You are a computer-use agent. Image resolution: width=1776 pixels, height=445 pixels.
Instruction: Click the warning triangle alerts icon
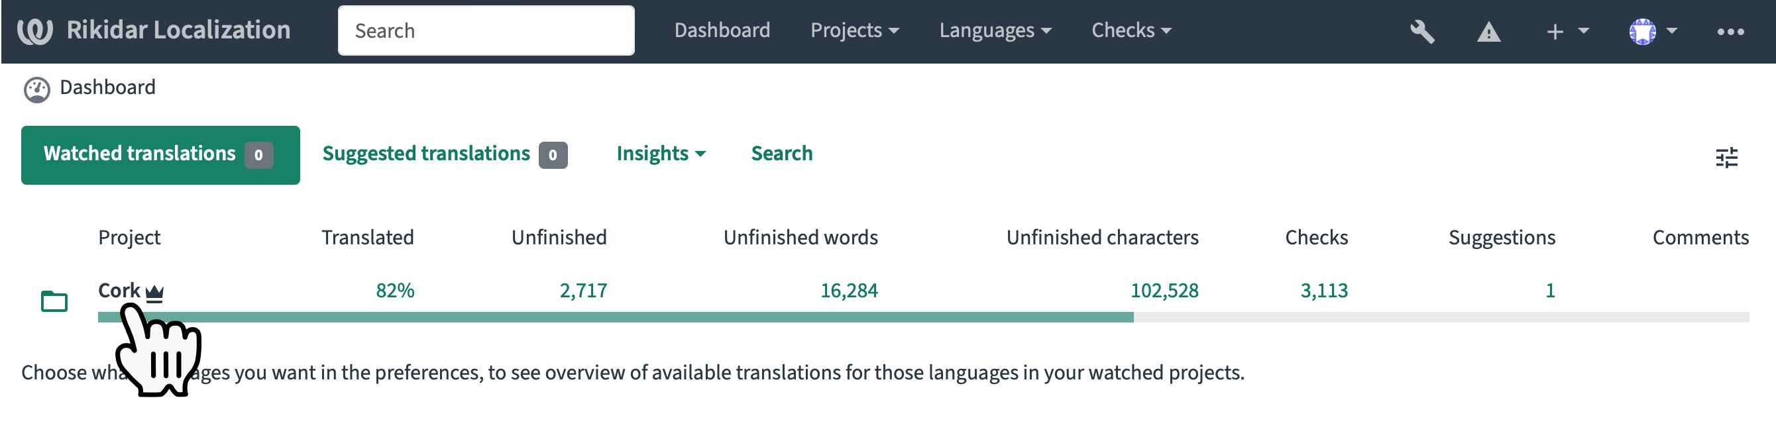tap(1488, 32)
